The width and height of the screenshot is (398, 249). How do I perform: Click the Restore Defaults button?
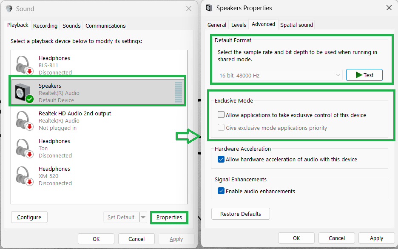tap(240, 214)
